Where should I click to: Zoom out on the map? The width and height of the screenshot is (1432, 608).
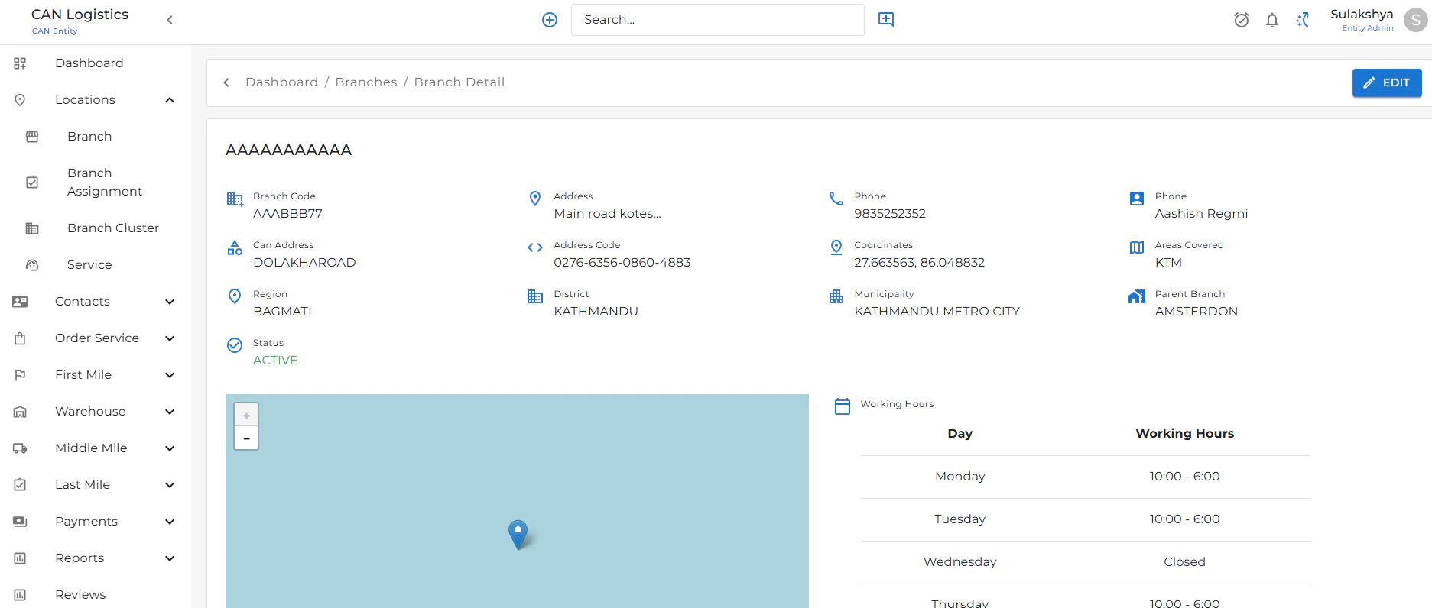pos(246,438)
